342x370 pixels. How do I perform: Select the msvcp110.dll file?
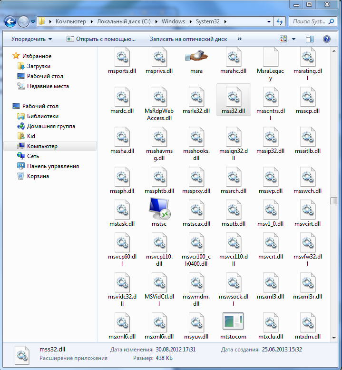point(159,250)
